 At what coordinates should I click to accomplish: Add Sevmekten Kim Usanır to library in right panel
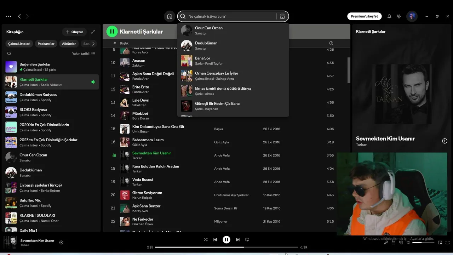click(x=445, y=141)
